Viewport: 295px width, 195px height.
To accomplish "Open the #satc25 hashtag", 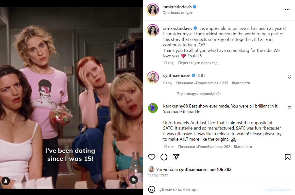I will 195,56.
